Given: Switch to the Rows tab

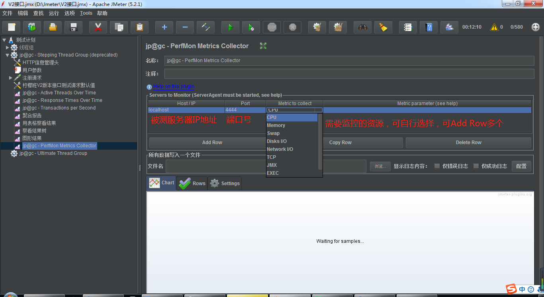Looking at the screenshot, I should (x=192, y=184).
